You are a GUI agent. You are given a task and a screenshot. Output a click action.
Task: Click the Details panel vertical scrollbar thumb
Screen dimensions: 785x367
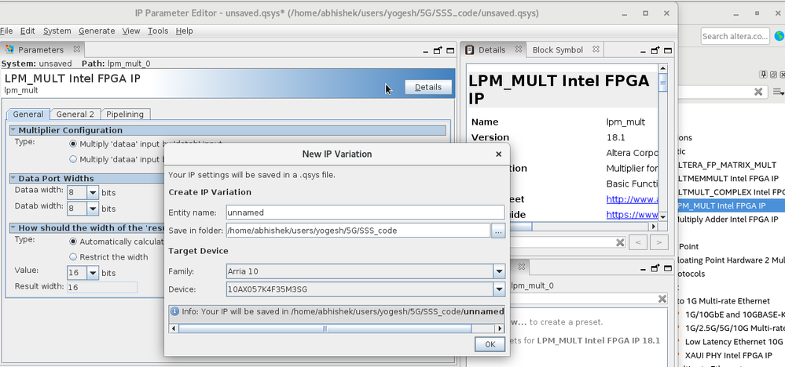tap(663, 82)
